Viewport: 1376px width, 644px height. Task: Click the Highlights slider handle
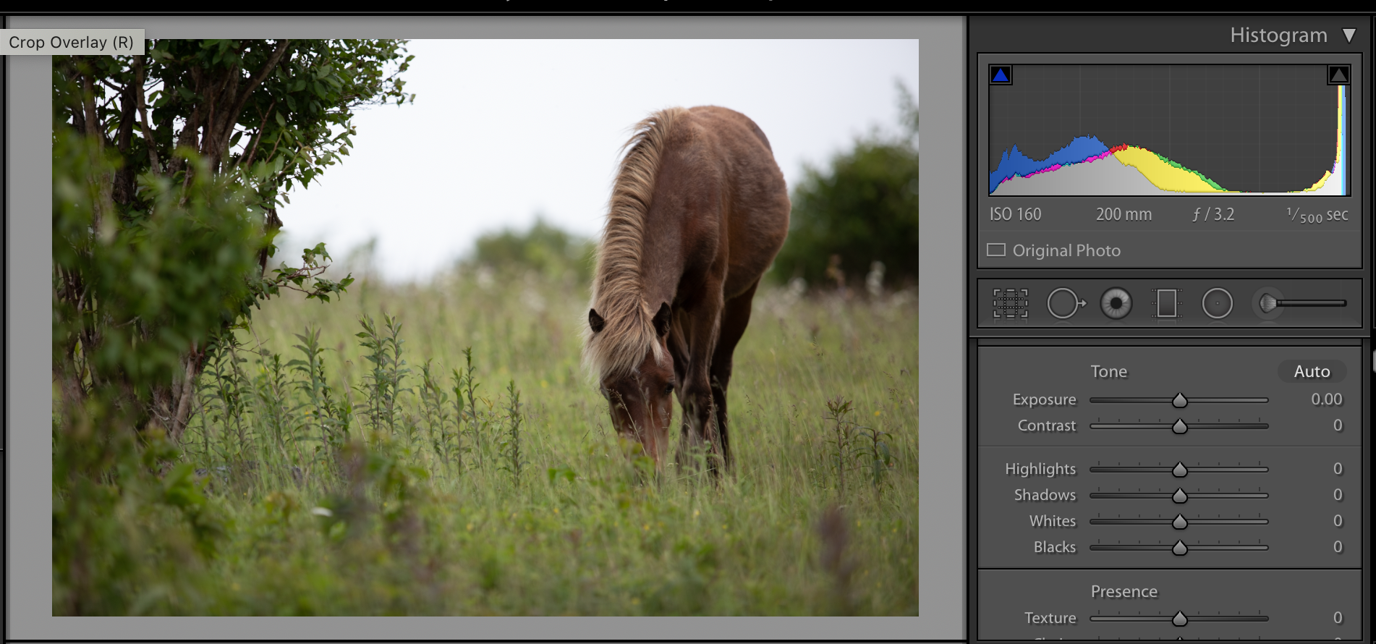[1180, 470]
